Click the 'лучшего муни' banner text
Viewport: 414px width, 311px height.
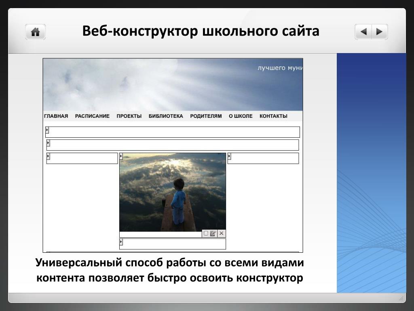tap(280, 68)
